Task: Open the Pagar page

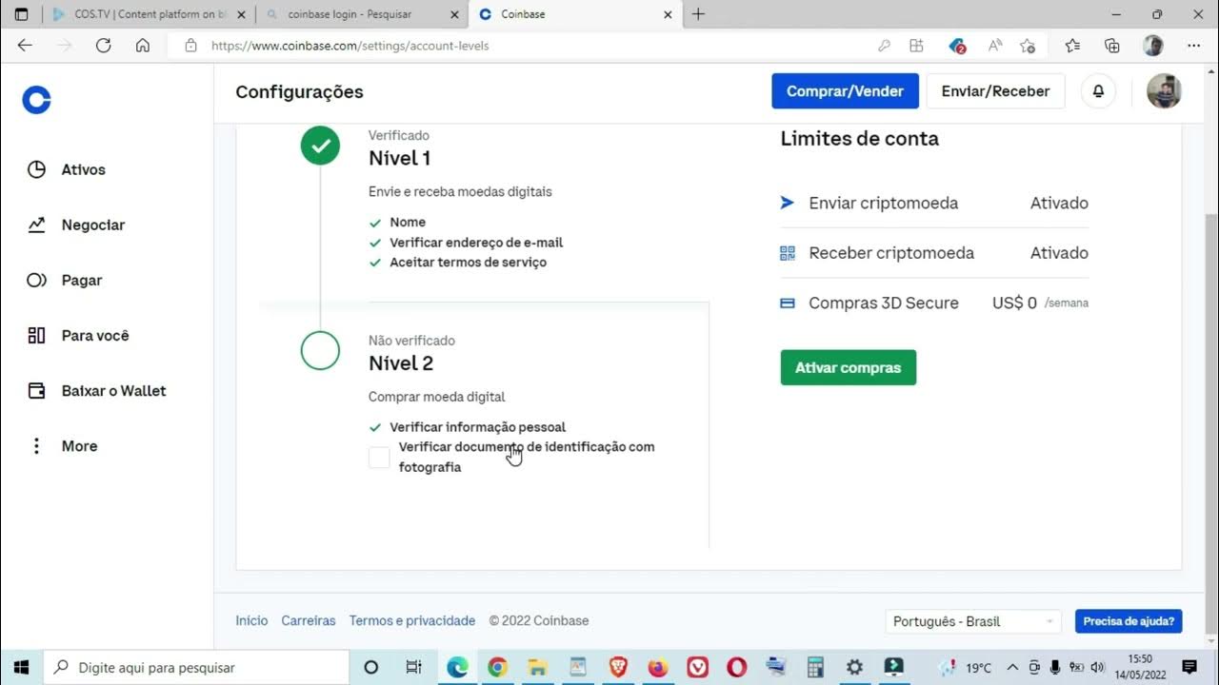Action: point(65,280)
